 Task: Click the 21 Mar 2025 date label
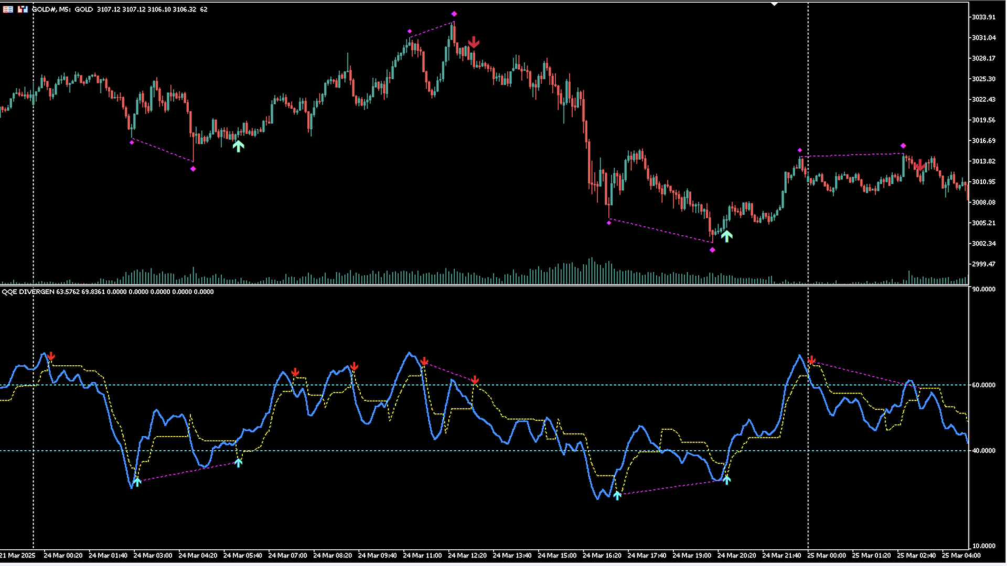(18, 556)
